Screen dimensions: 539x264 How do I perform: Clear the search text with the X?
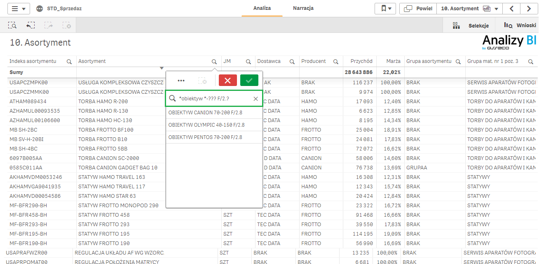(x=255, y=99)
